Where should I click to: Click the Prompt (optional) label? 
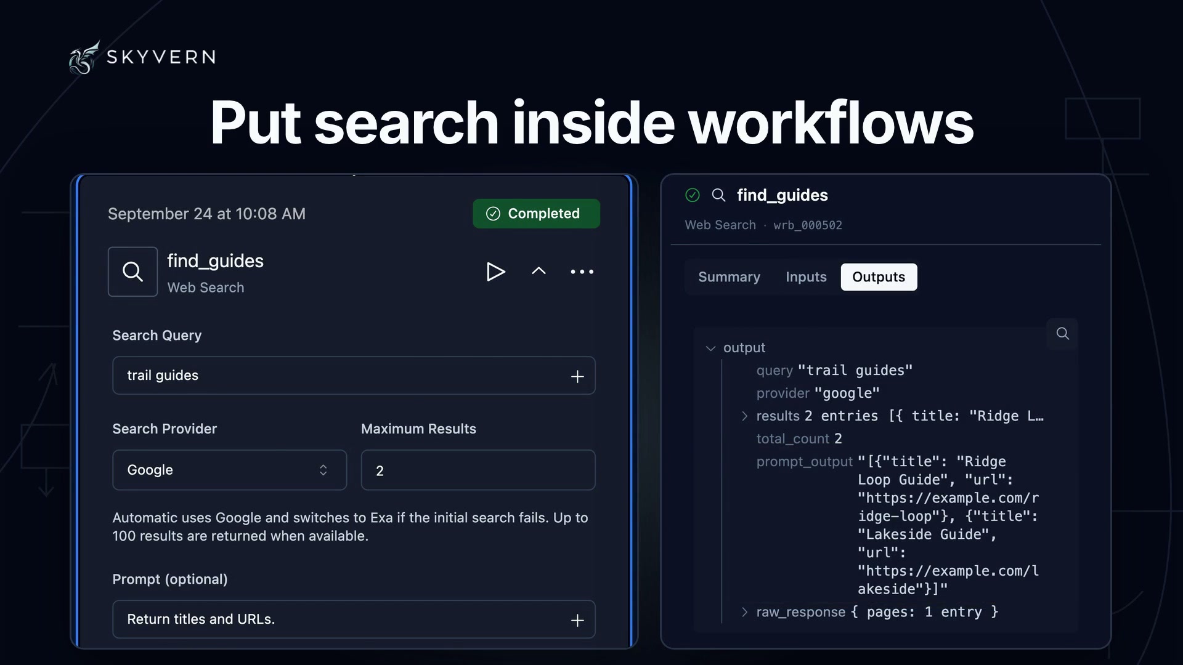click(170, 579)
